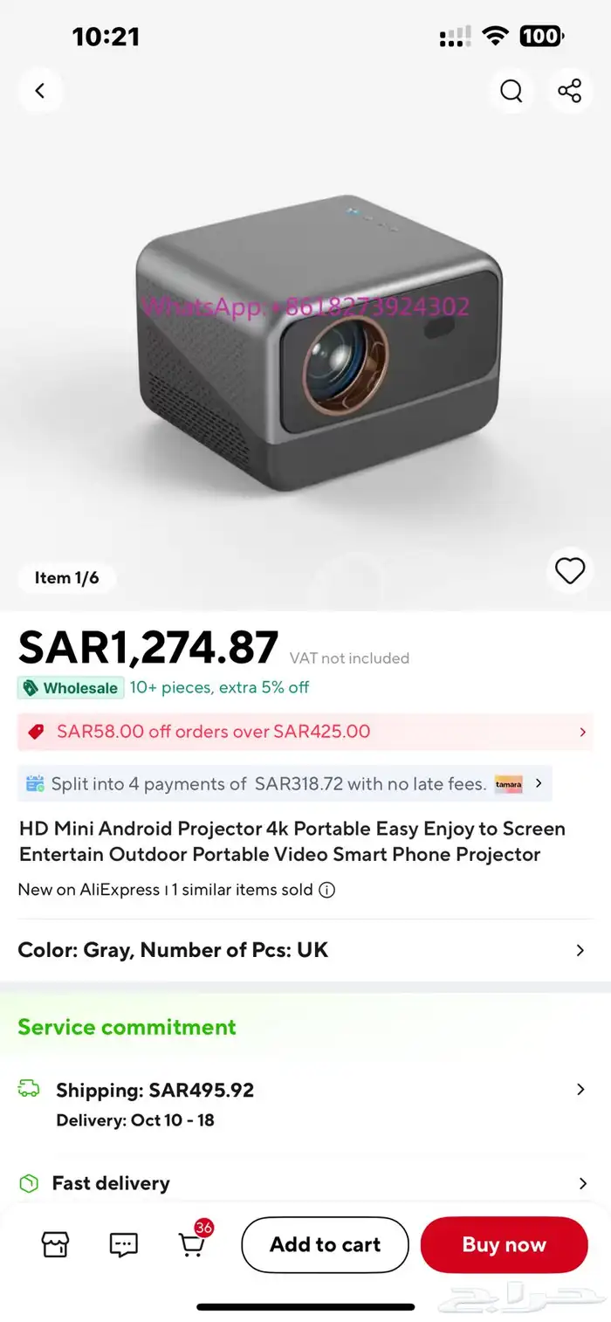The width and height of the screenshot is (611, 1322).
Task: Open the shopping cart icon
Action: tap(191, 1244)
